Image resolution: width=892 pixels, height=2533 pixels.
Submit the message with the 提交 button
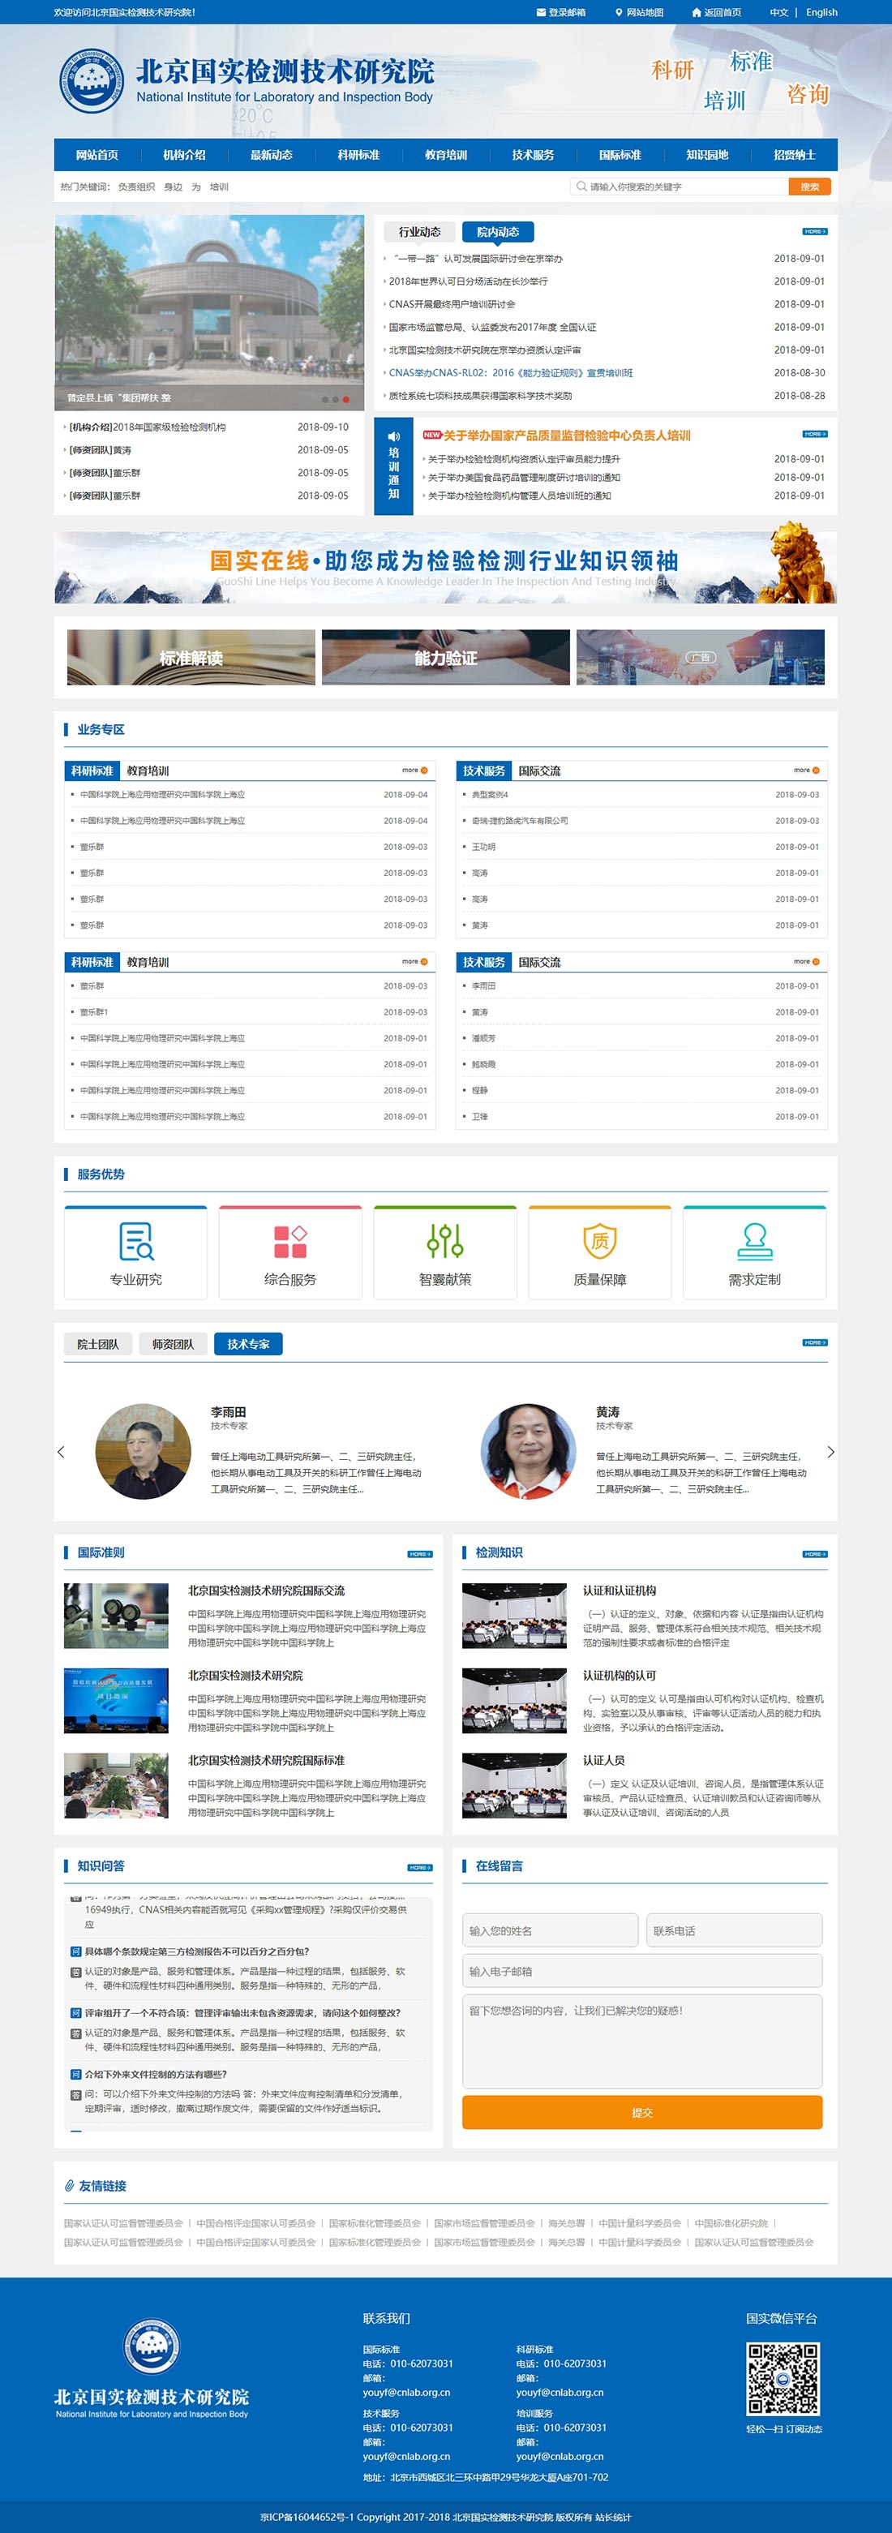[x=642, y=2112]
